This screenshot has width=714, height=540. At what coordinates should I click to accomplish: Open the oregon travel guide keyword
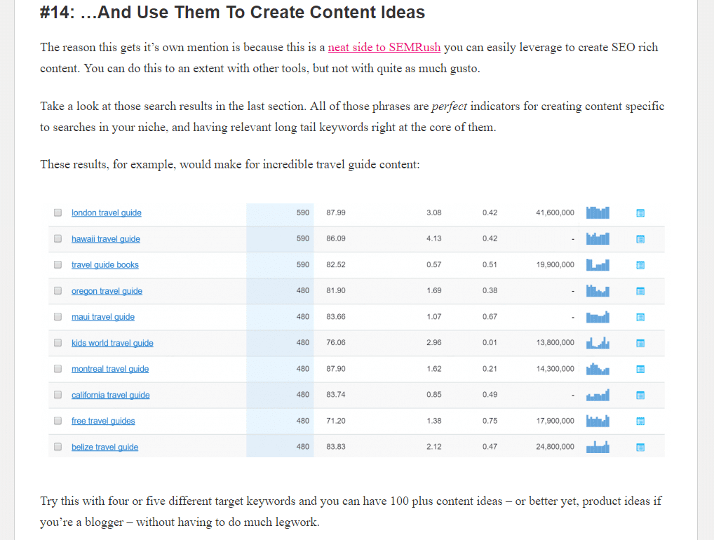click(x=107, y=291)
